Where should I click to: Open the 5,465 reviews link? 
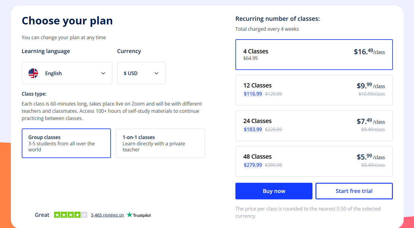click(107, 215)
